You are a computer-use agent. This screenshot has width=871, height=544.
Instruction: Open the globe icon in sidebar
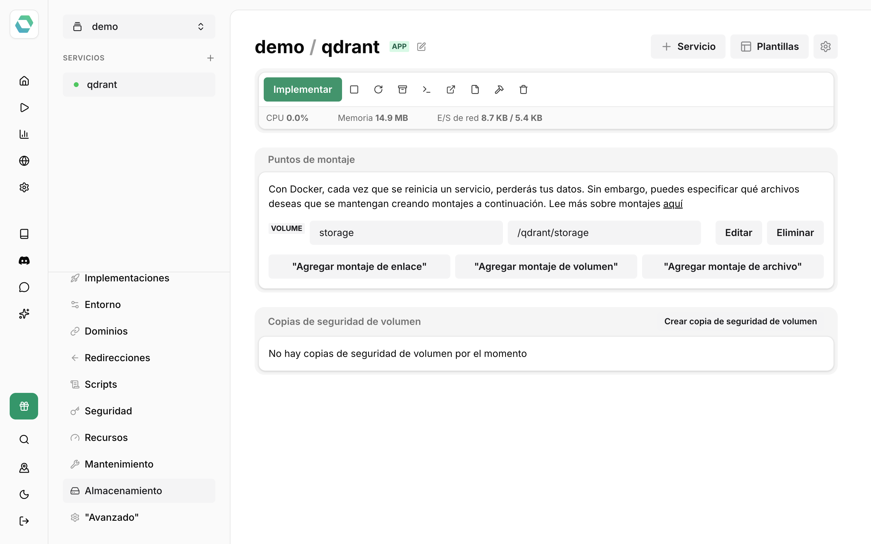point(24,161)
